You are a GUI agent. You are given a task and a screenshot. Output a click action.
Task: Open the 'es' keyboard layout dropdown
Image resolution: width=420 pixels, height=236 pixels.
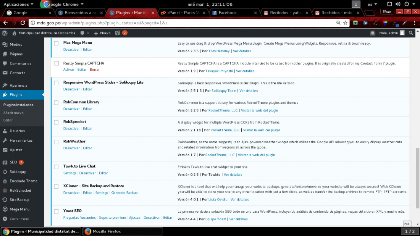[372, 4]
